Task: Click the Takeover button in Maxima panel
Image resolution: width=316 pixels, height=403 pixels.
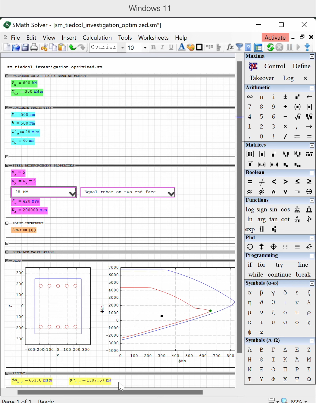Action: 262,78
